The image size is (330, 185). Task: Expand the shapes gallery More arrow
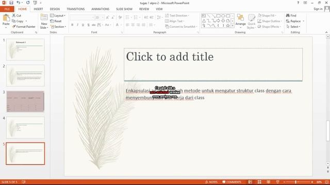tap(233, 26)
